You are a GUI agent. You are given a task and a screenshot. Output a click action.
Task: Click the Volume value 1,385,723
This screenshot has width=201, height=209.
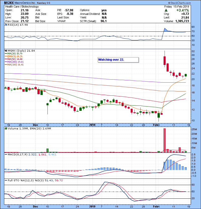click(x=182, y=21)
